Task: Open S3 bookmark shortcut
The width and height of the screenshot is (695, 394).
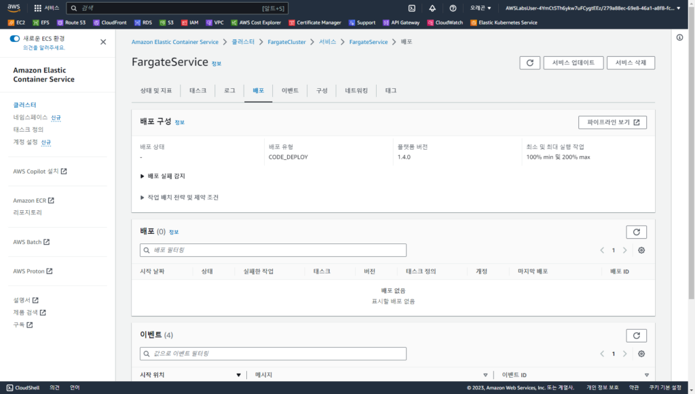Action: pyautogui.click(x=167, y=22)
